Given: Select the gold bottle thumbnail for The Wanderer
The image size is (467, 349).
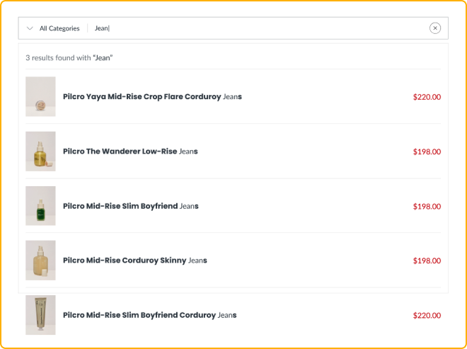Looking at the screenshot, I should click(40, 151).
